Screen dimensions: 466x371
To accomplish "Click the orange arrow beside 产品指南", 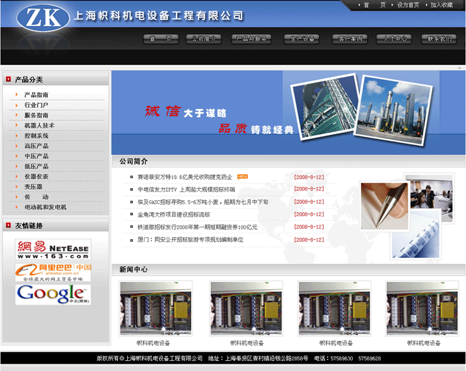I will click(x=17, y=94).
